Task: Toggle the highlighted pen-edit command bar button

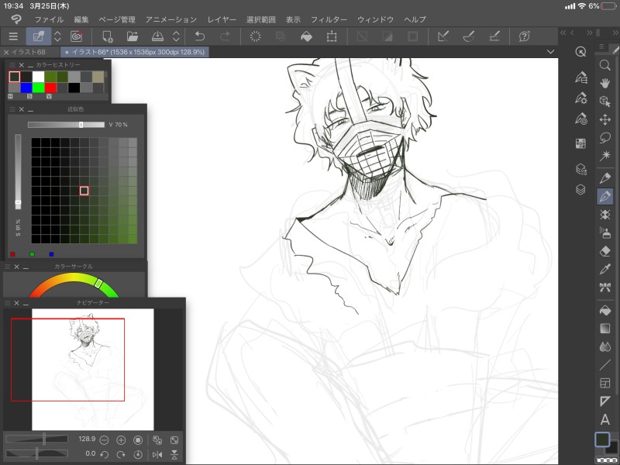Action: [38, 36]
